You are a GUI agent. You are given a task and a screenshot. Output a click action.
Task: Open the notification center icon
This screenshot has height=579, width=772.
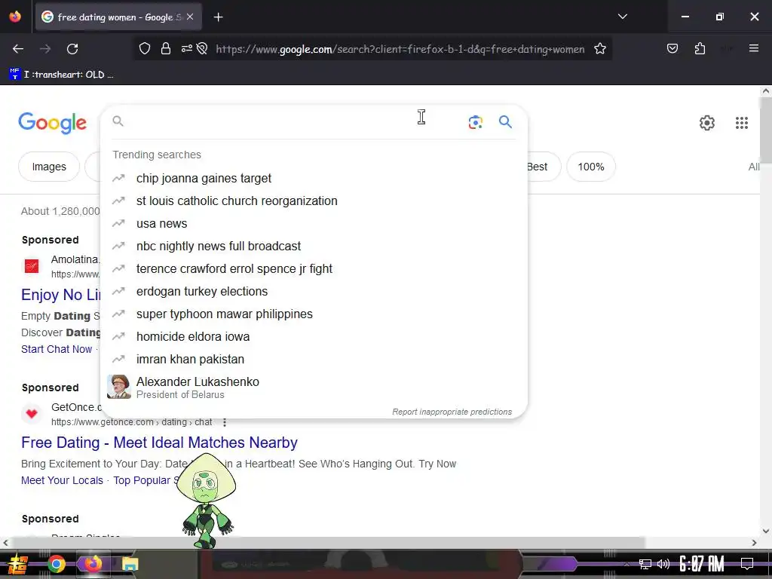(747, 564)
